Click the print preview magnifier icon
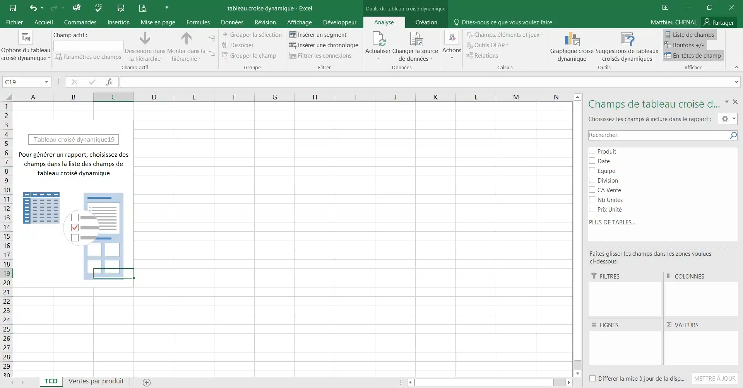743x388 pixels. (x=142, y=8)
